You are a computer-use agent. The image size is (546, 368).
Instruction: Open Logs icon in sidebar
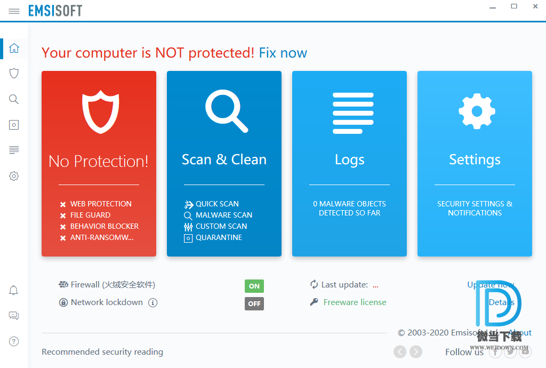click(14, 150)
